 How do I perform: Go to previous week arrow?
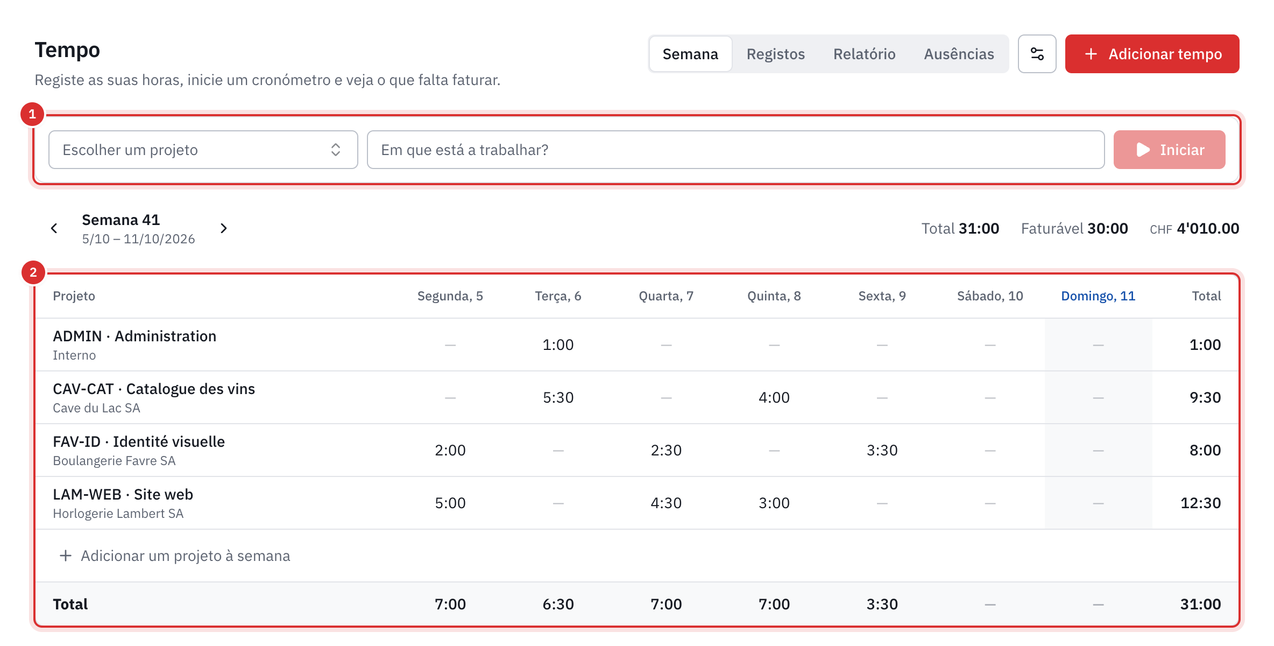54,229
